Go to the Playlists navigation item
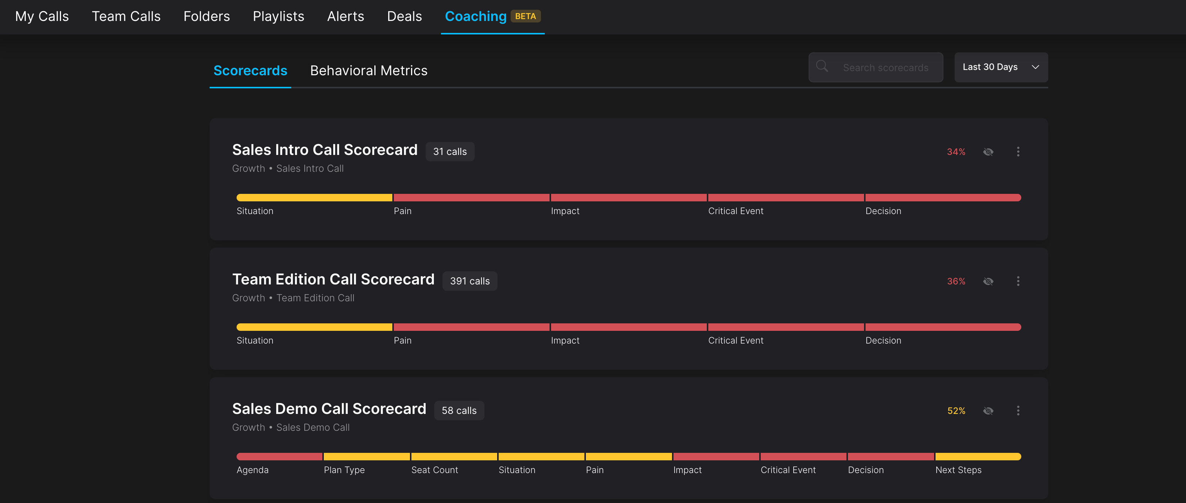Screen dimensions: 1186x503 [278, 16]
